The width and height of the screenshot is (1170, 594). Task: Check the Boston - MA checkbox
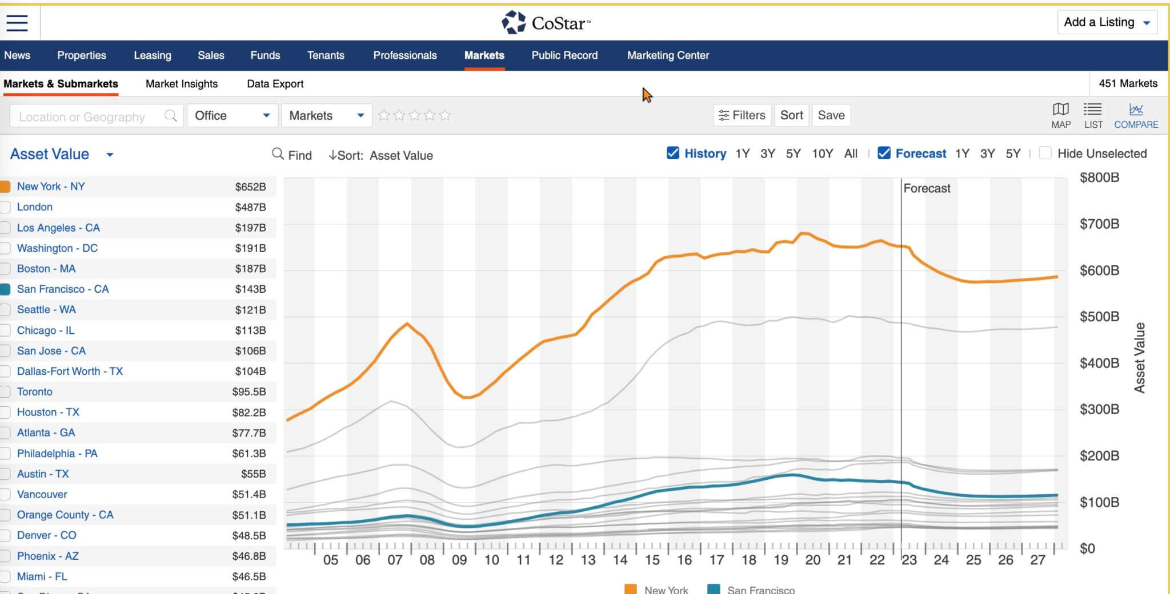(5, 269)
